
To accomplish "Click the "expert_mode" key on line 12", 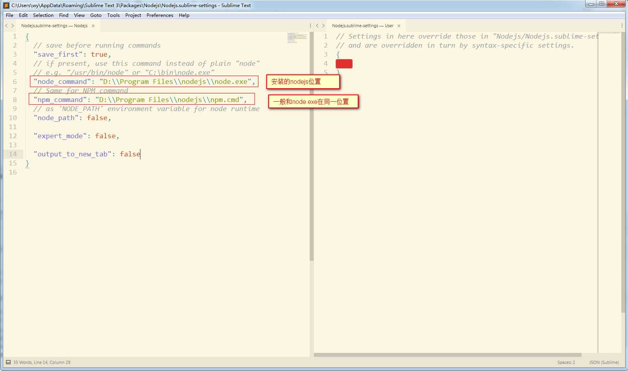I will 60,136.
